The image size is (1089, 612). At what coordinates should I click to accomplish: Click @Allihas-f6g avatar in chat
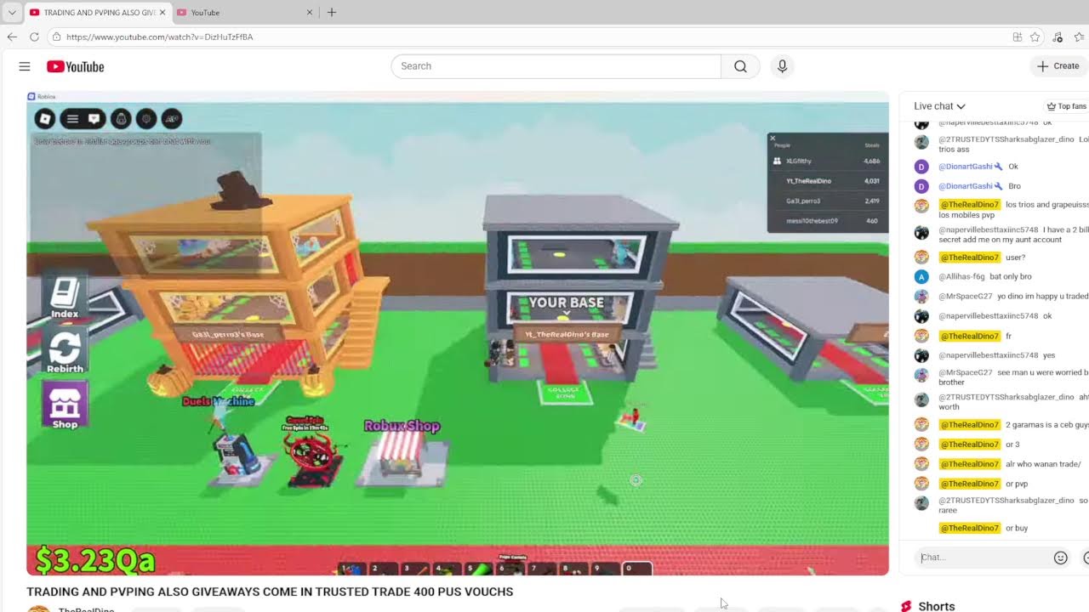pyautogui.click(x=921, y=276)
